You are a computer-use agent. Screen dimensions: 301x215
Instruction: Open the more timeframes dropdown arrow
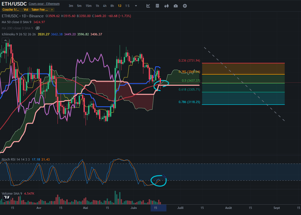pyautogui.click(x=136, y=6)
